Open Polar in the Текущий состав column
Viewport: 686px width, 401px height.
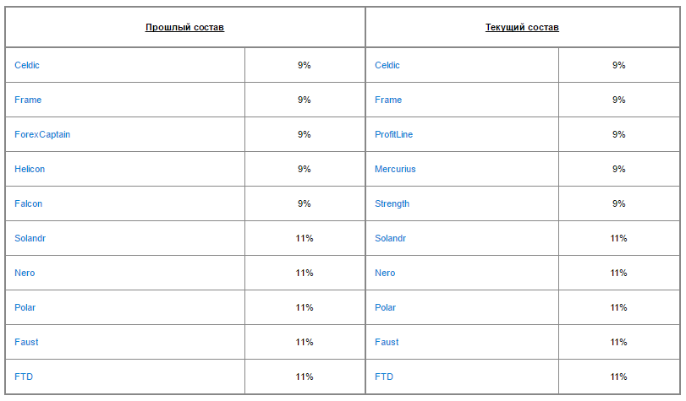[386, 307]
